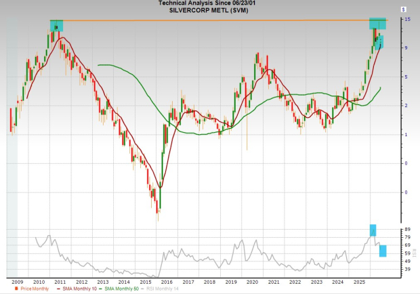Select the 2016 label on the time axis
420x294 pixels.
pyautogui.click(x=167, y=282)
